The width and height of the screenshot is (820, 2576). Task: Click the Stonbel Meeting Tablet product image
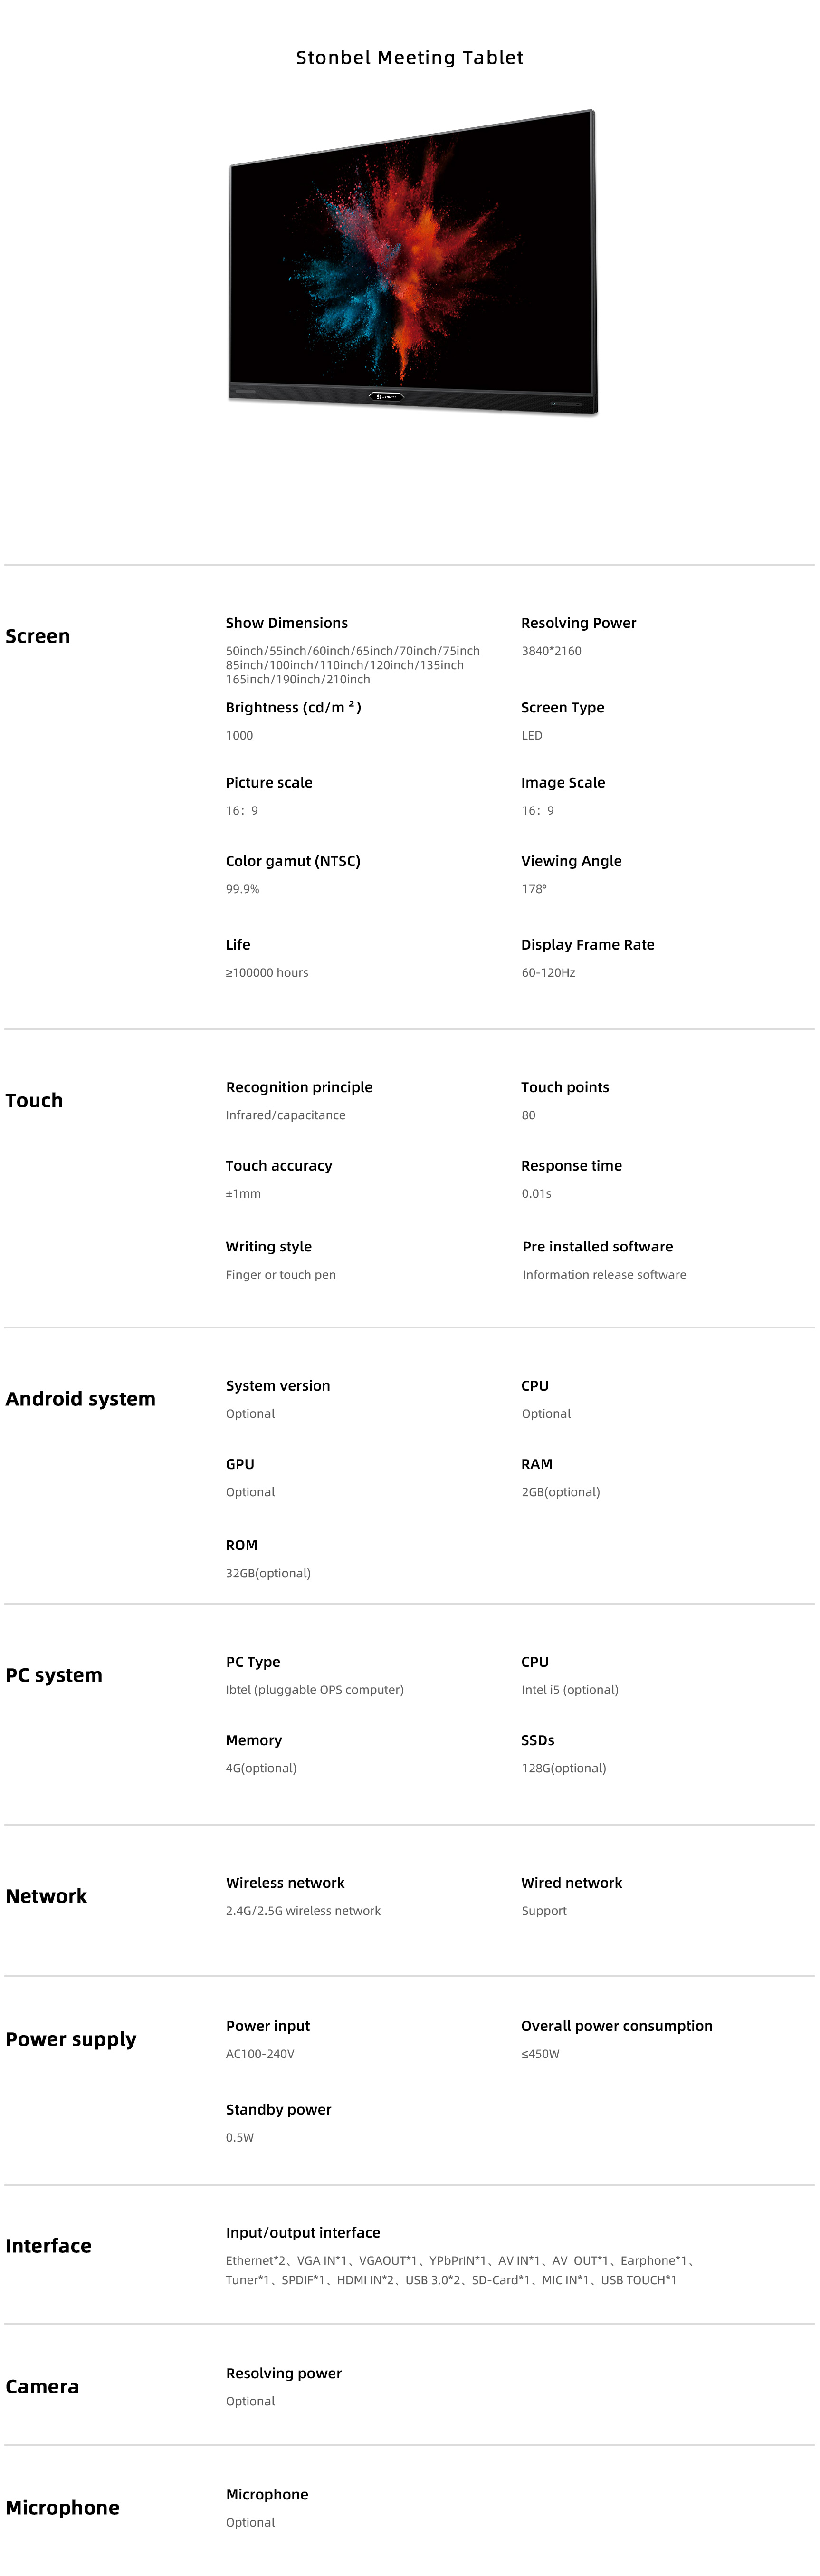click(x=412, y=262)
